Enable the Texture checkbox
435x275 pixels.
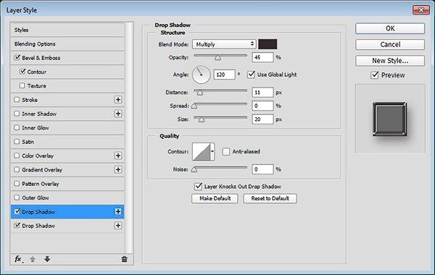click(22, 85)
